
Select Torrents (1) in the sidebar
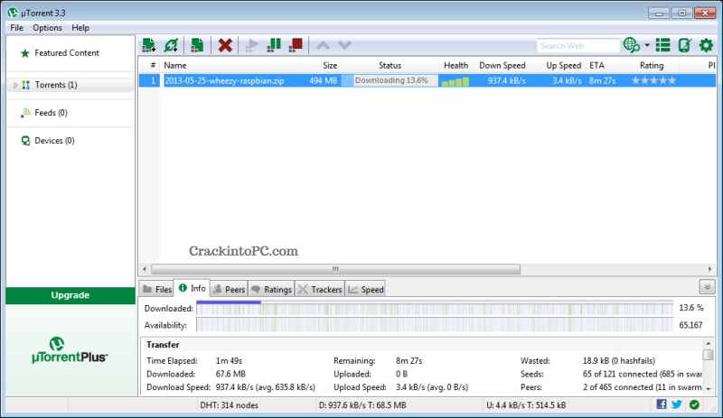(x=70, y=85)
